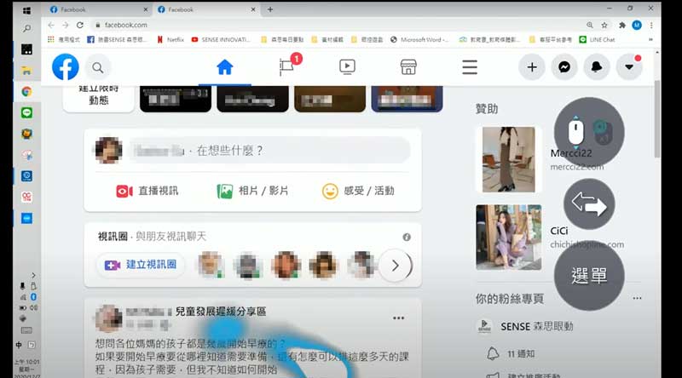Open the 11 通知 page notifications
Screen dimensions: 682x378
pyautogui.click(x=511, y=354)
